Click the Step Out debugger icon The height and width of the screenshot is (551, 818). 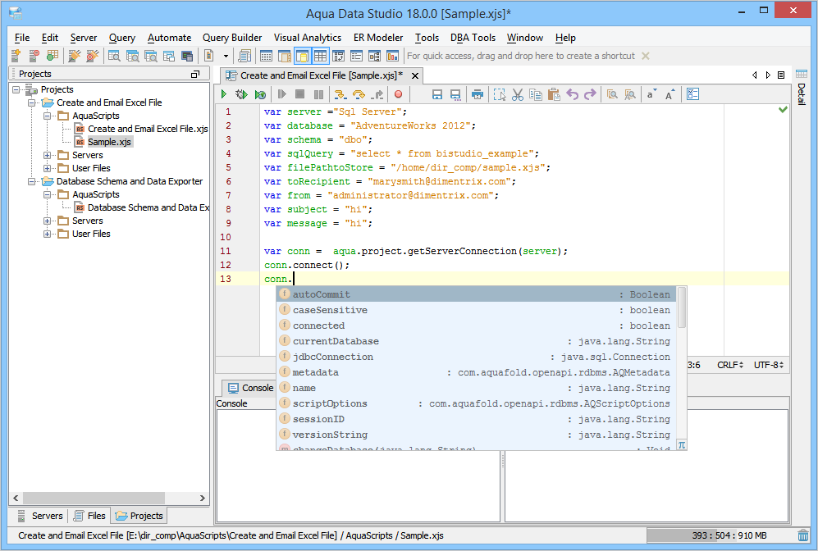[x=377, y=94]
